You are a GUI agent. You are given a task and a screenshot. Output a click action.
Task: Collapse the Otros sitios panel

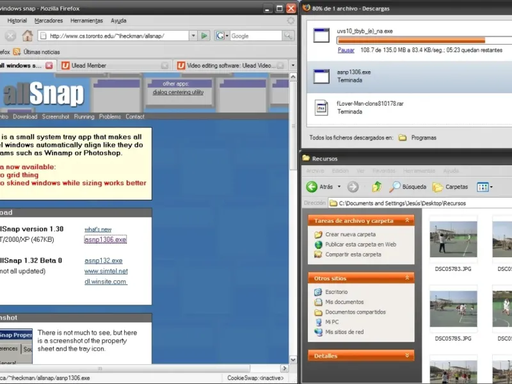coord(407,278)
